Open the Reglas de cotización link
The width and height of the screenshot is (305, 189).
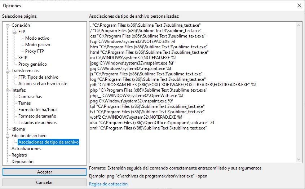(109, 184)
